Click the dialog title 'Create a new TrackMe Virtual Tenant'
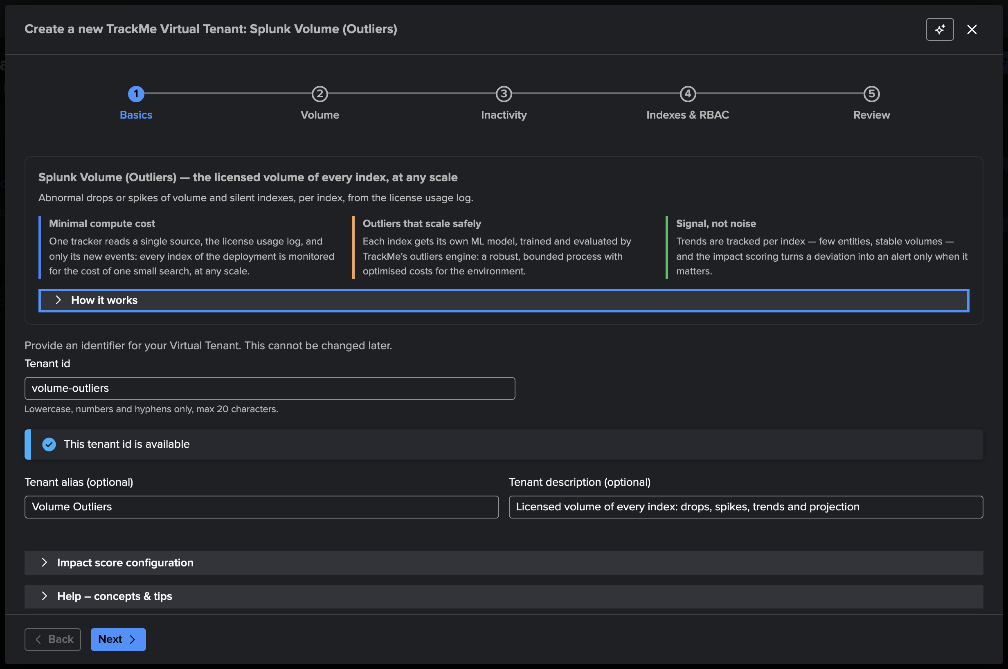Screen dimensions: 1008x669 pos(211,29)
